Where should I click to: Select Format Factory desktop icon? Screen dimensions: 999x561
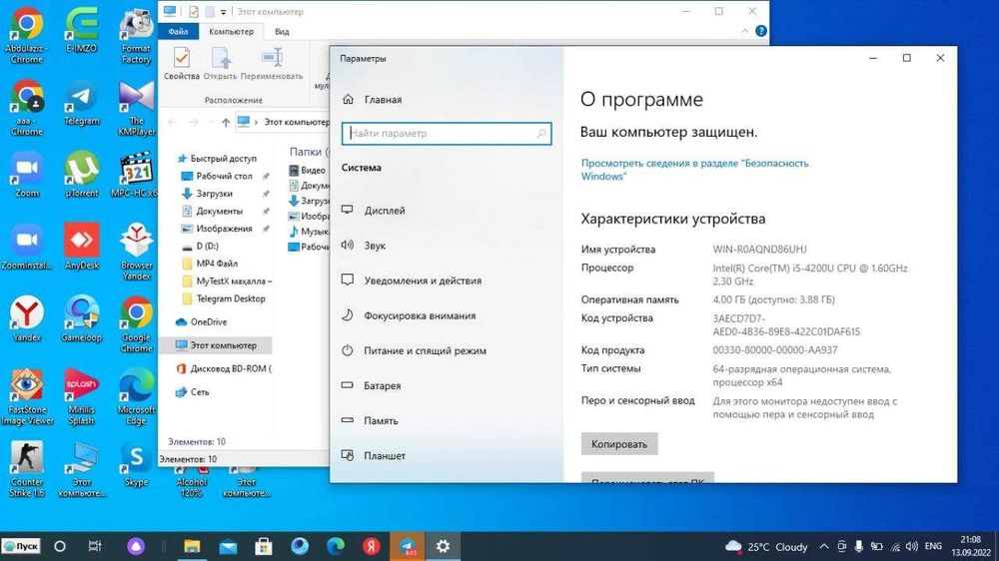click(136, 36)
